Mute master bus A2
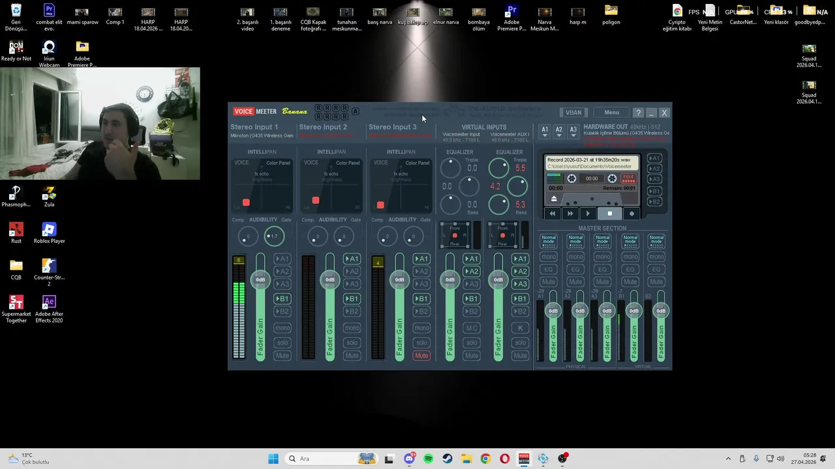The height and width of the screenshot is (469, 835). tap(575, 282)
